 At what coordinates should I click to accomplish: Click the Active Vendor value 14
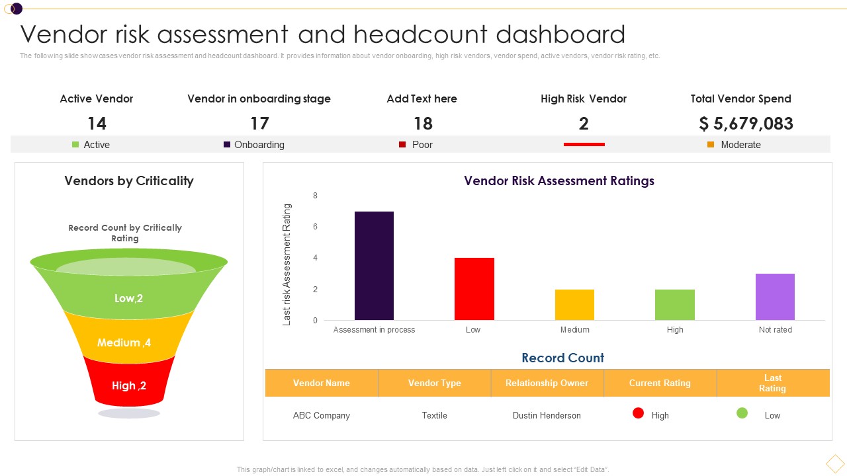point(97,124)
